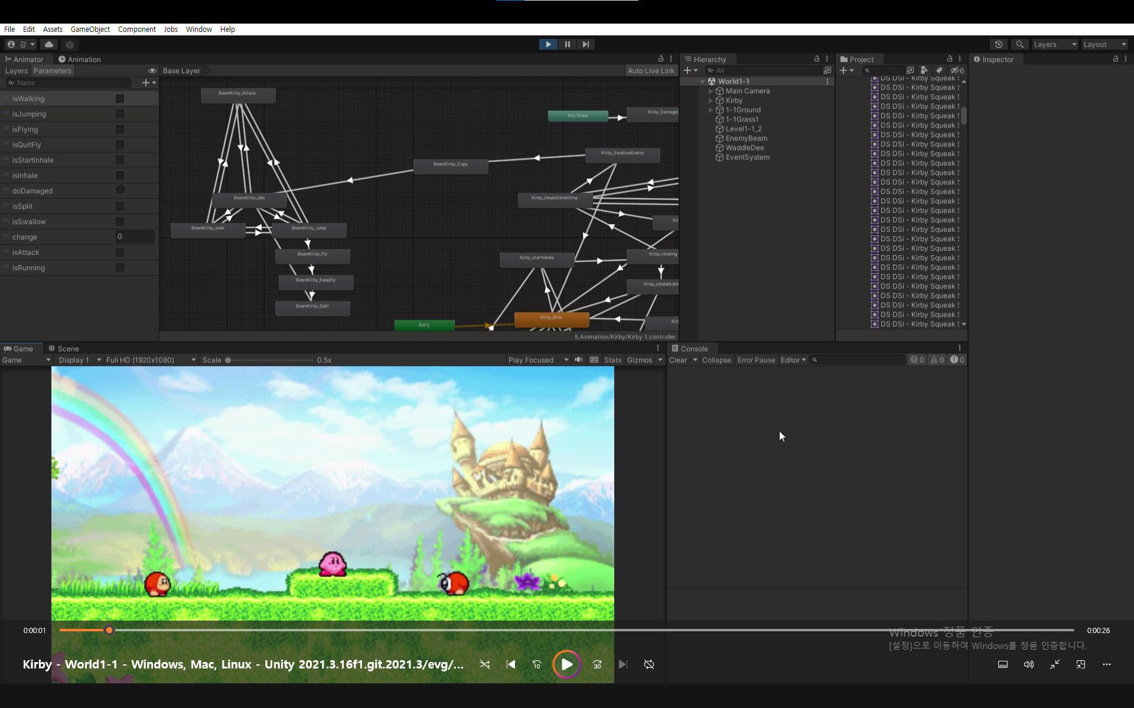Image resolution: width=1134 pixels, height=708 pixels.
Task: Click the media player shuffle icon
Action: [485, 664]
